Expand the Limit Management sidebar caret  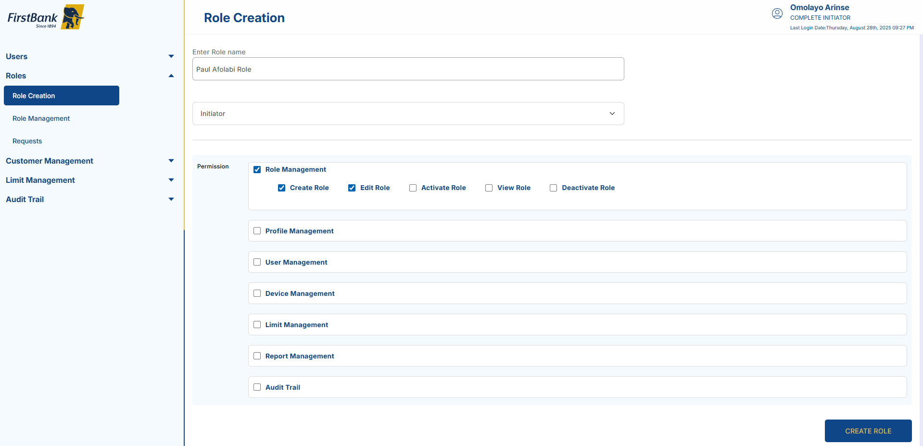171,180
